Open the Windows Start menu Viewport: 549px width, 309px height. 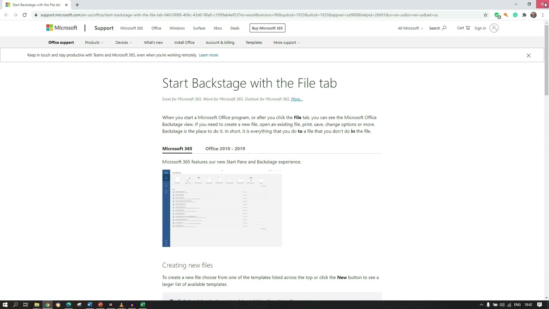(x=5, y=305)
